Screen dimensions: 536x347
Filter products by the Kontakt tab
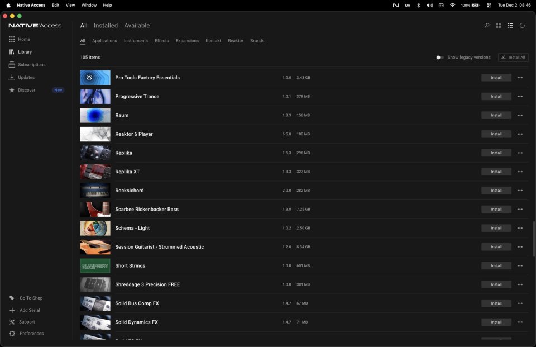point(213,40)
